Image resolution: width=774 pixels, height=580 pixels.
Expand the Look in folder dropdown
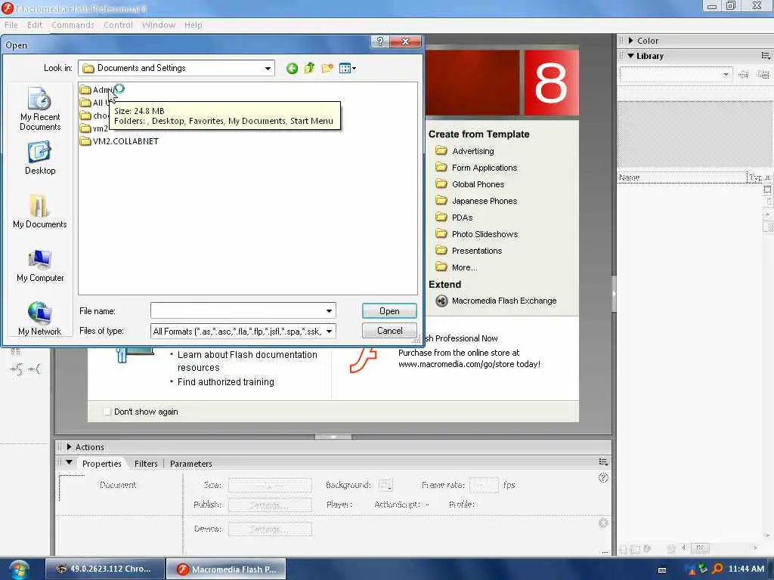tap(268, 68)
